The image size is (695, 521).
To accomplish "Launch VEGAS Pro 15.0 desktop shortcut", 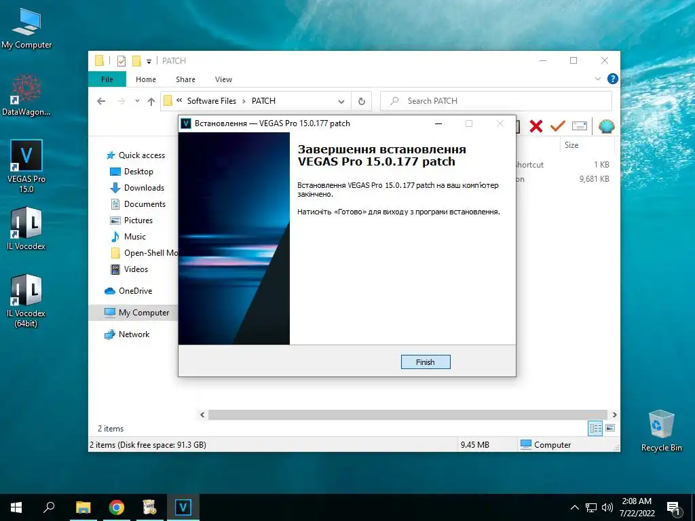I will coord(26,167).
